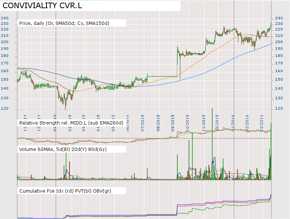Screen dimensions: 290x219
Task: Click the 220 value on left price axis
Action: pos(4,29)
